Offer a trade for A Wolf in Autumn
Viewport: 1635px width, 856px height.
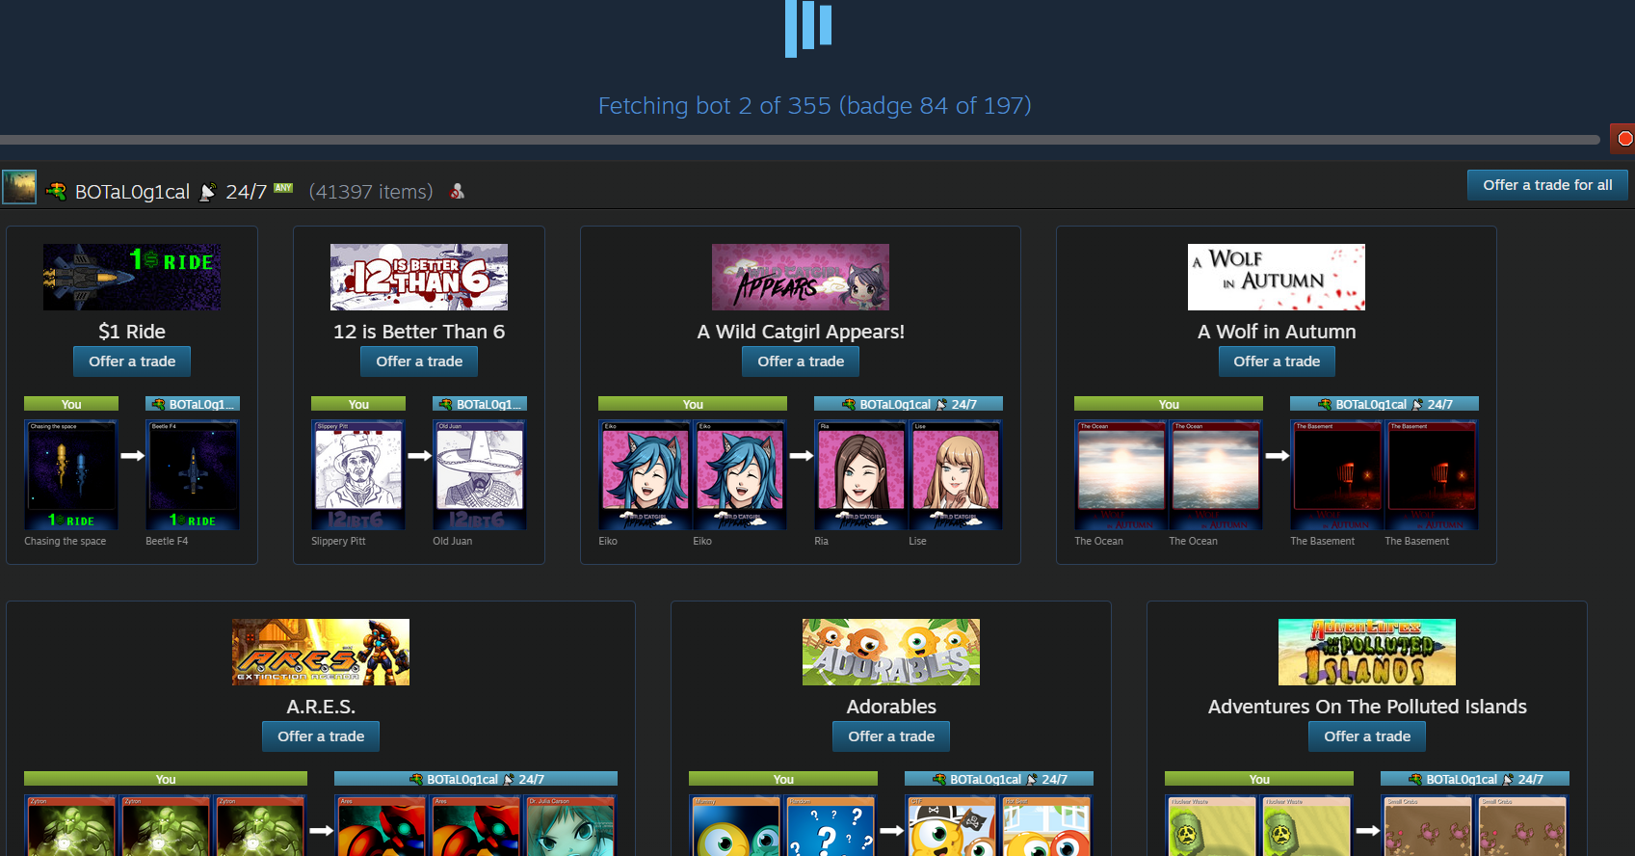1277,361
